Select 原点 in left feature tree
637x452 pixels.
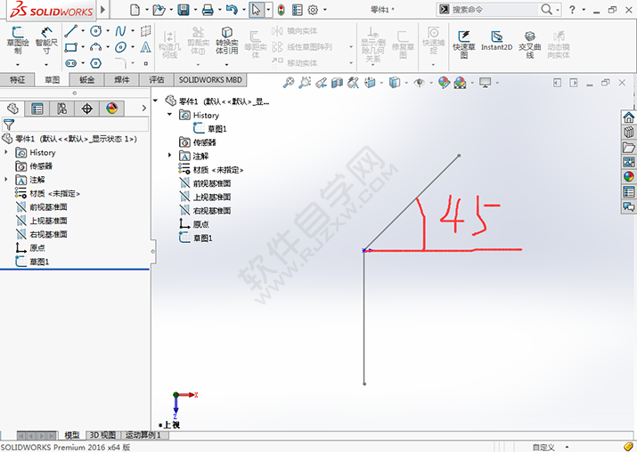point(37,247)
